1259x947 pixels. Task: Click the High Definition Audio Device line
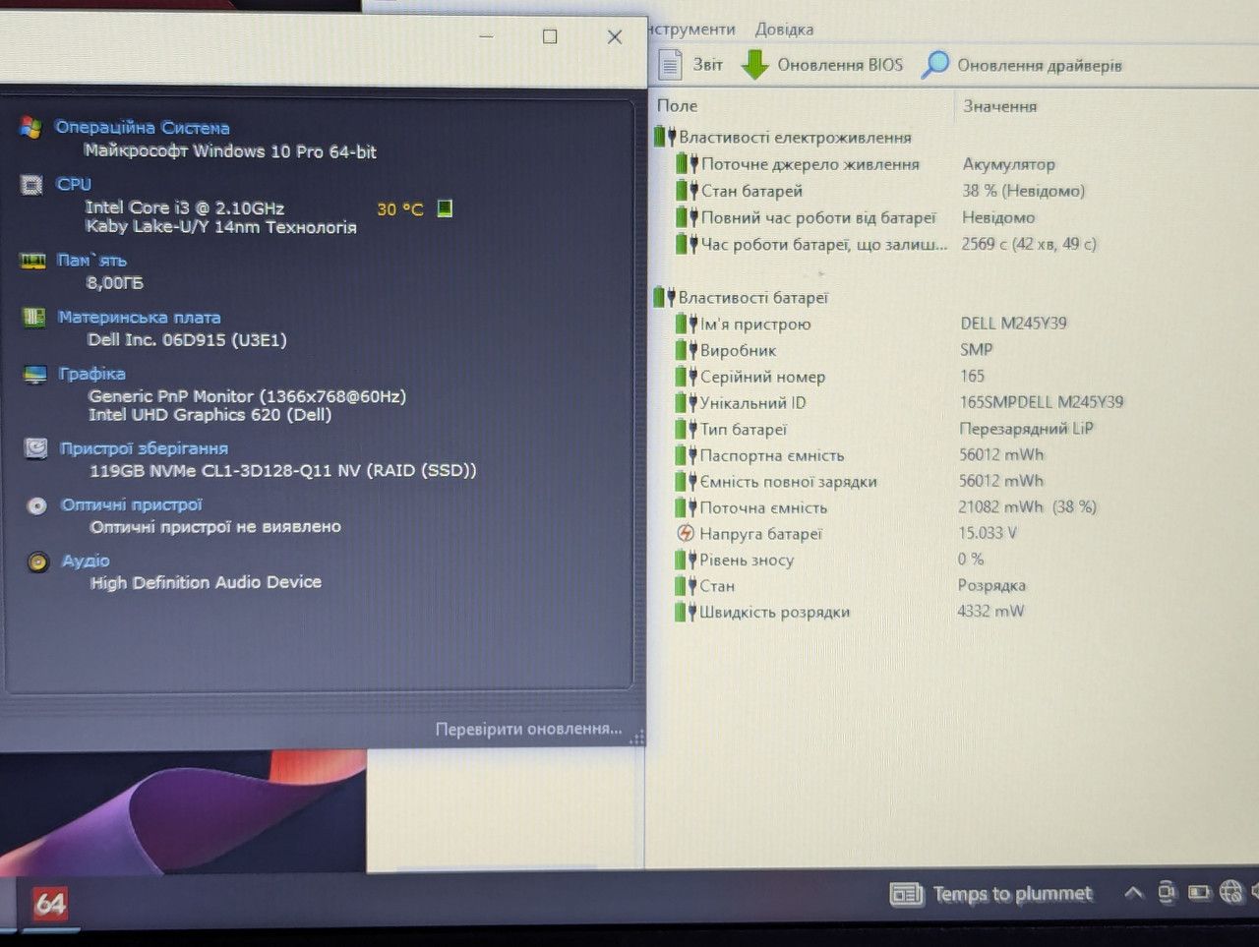(x=206, y=582)
